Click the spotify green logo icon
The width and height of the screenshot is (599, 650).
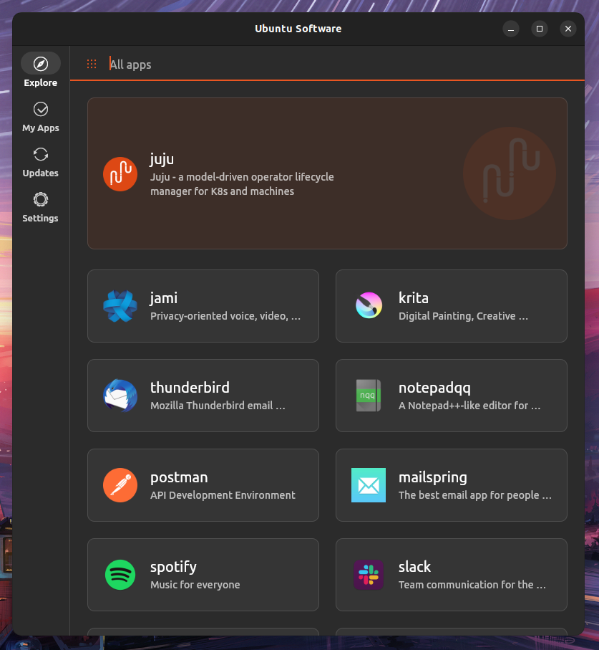point(120,575)
